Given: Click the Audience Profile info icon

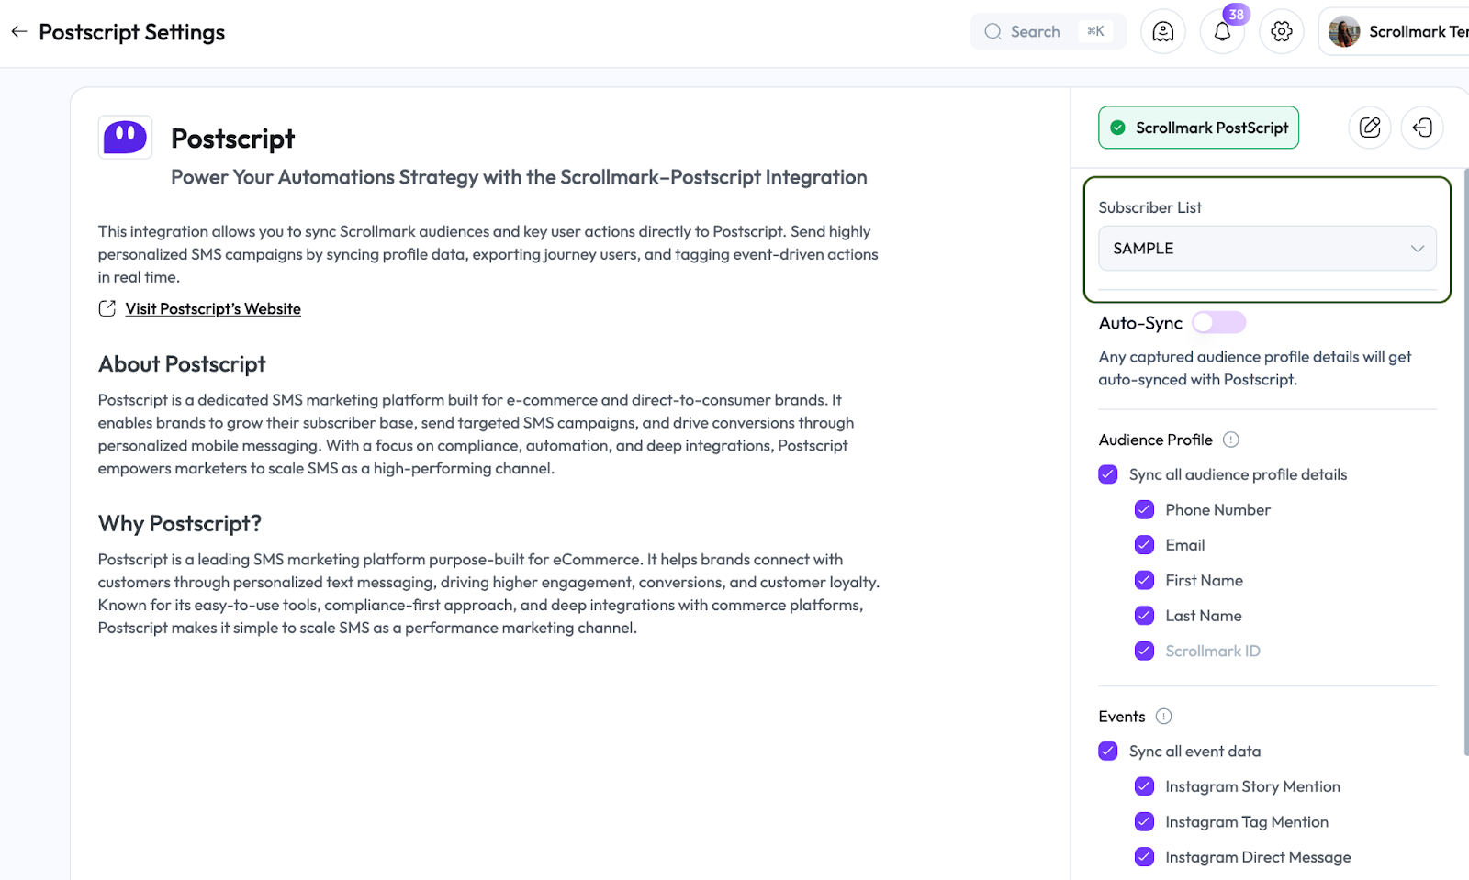Looking at the screenshot, I should (x=1231, y=440).
